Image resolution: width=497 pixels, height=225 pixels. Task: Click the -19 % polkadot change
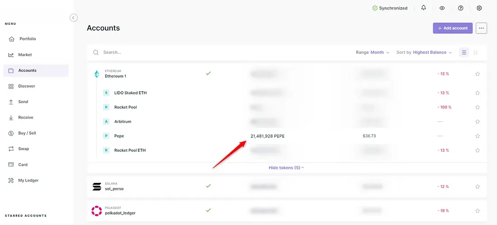click(x=443, y=211)
